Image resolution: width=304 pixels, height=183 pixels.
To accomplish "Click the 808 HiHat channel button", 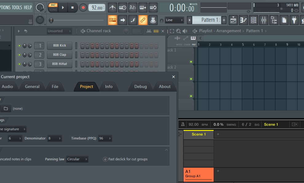I will pyautogui.click(x=60, y=64).
